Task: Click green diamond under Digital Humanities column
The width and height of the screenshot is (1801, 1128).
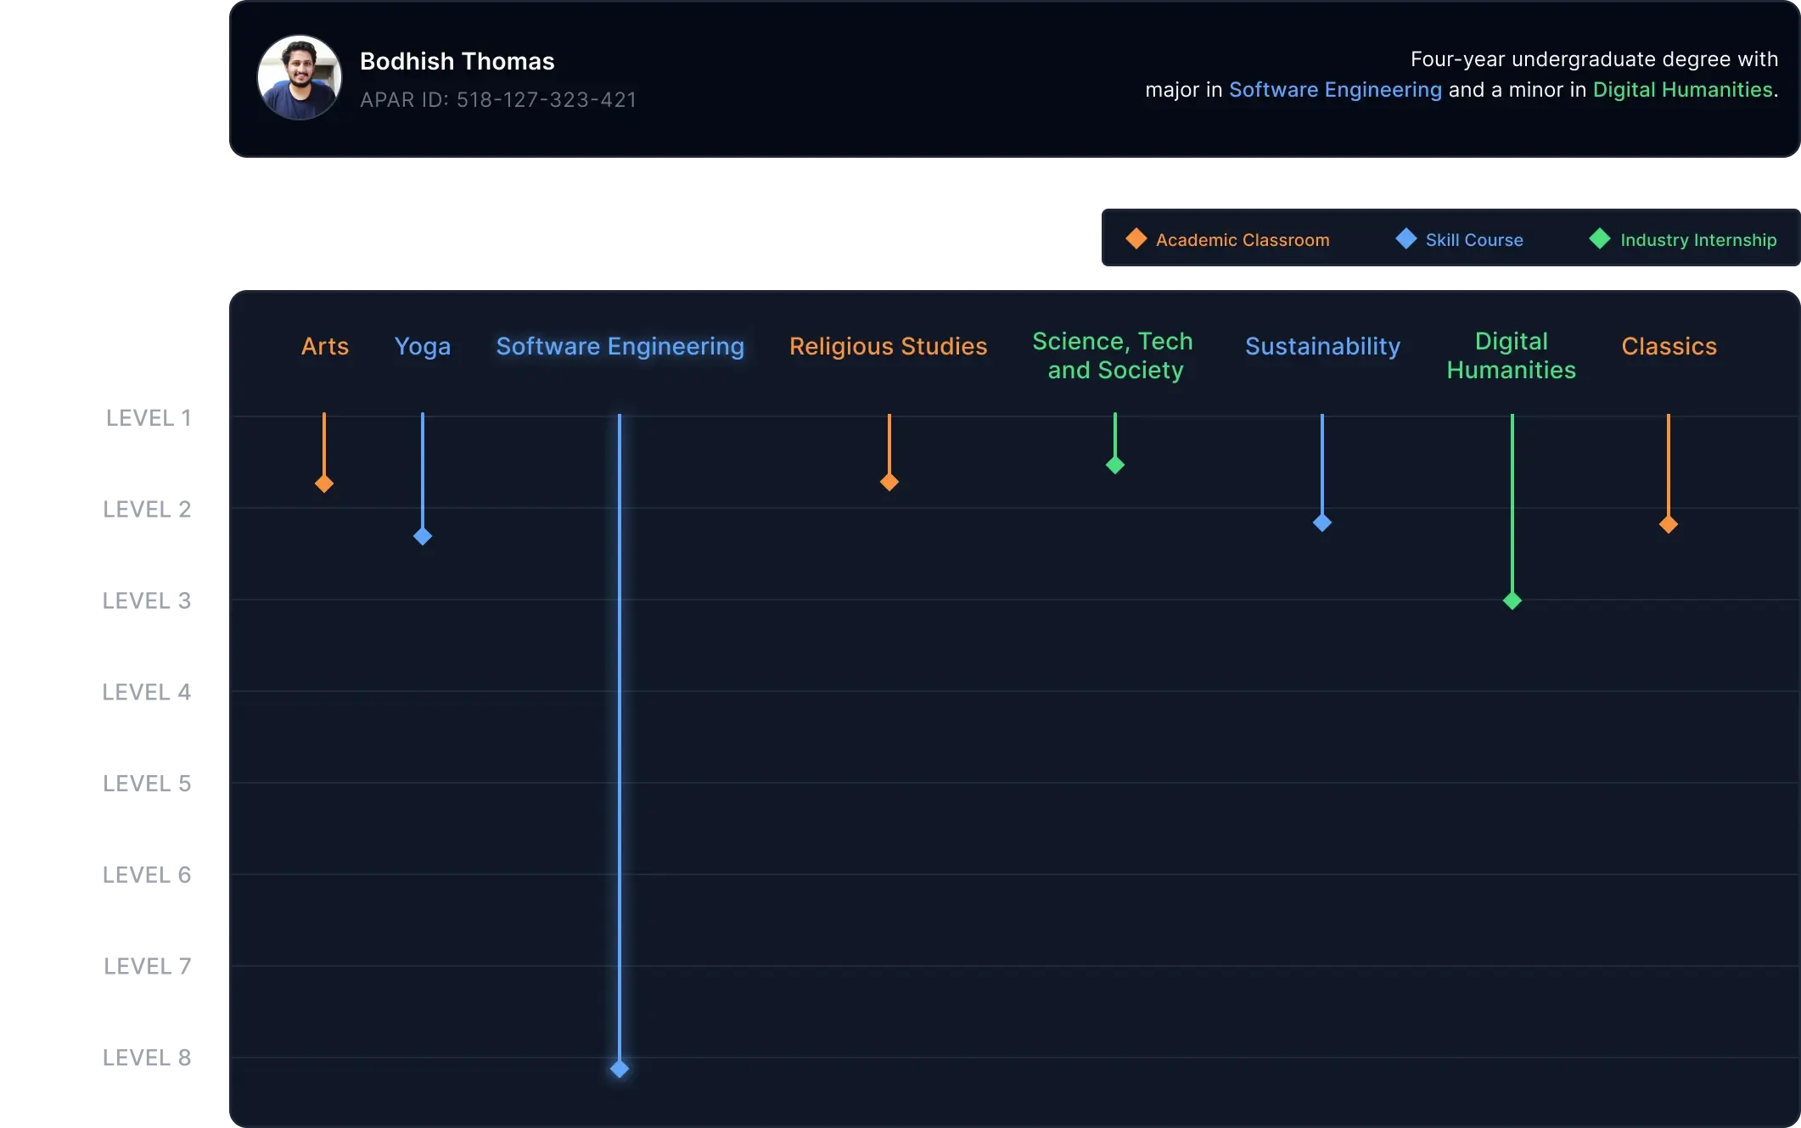Action: tap(1512, 600)
